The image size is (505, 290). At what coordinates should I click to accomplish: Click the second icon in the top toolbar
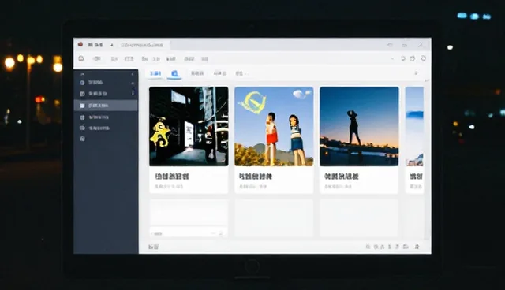(x=96, y=59)
